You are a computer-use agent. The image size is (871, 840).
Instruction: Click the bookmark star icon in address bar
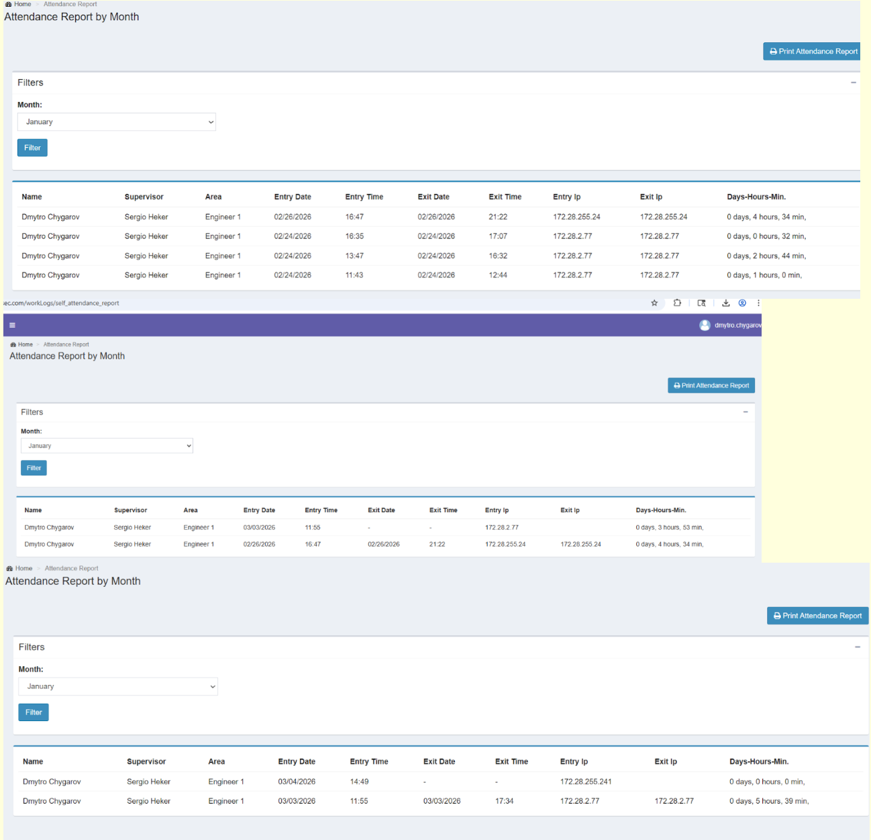tap(654, 303)
